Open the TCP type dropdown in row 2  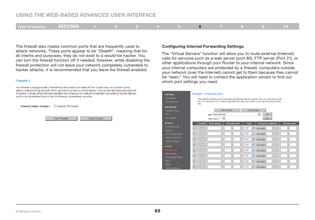coord(249,134)
